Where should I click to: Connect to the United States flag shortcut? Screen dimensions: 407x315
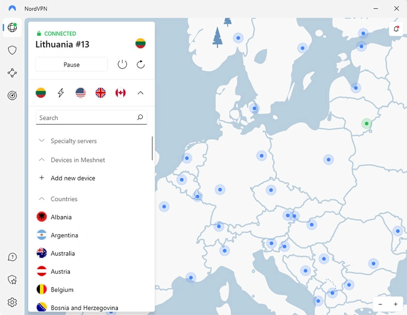(x=81, y=93)
